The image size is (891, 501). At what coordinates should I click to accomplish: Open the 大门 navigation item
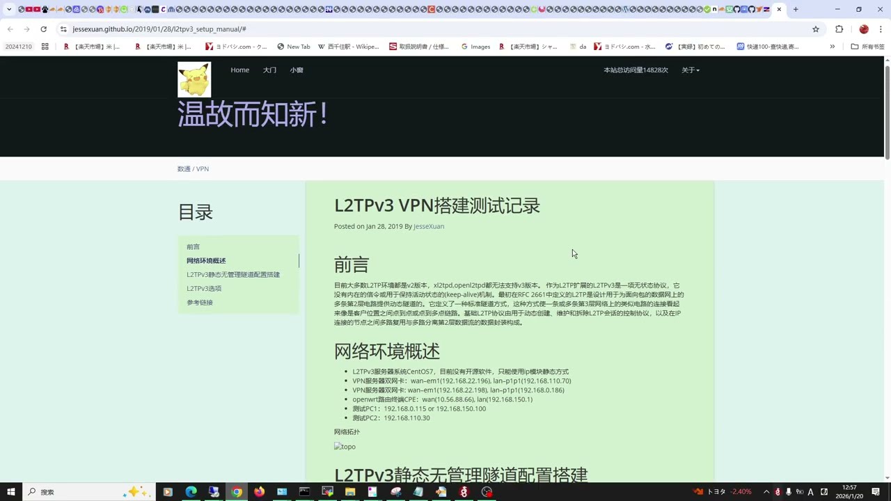coord(269,70)
